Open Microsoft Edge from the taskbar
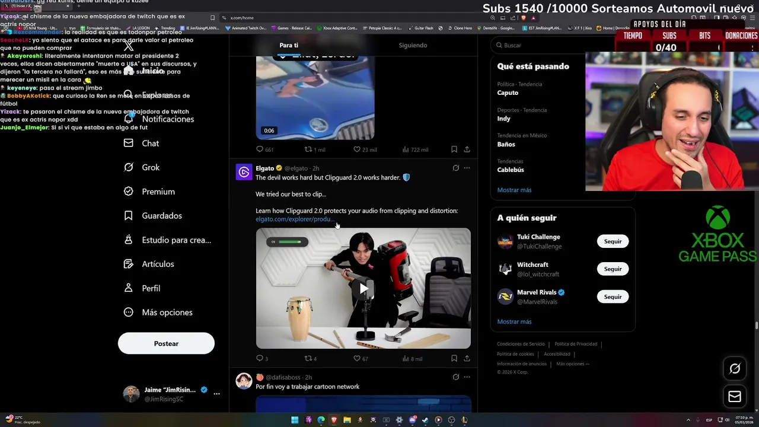 tap(321, 420)
